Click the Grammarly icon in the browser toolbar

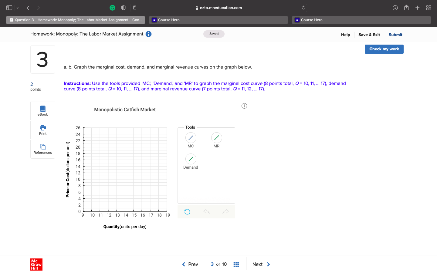click(112, 8)
